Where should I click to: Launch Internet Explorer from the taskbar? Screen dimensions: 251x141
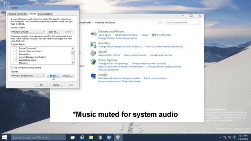pyautogui.click(x=82, y=137)
